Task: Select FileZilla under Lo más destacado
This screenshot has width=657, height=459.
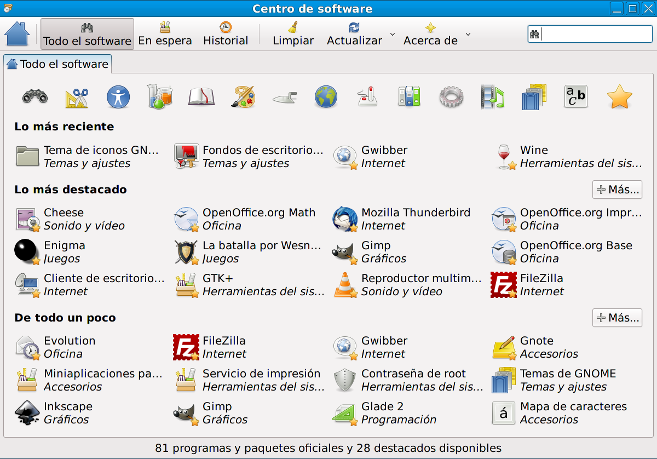Action: point(527,285)
